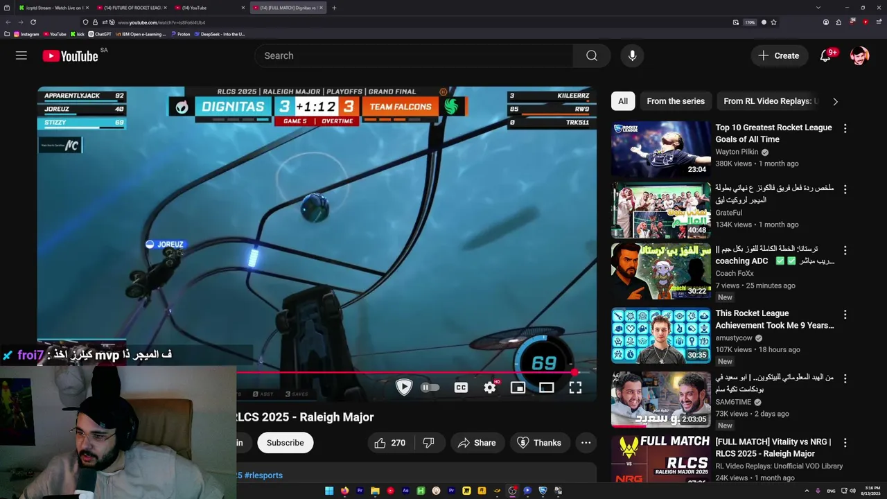
Task: Share the video
Action: pyautogui.click(x=477, y=443)
